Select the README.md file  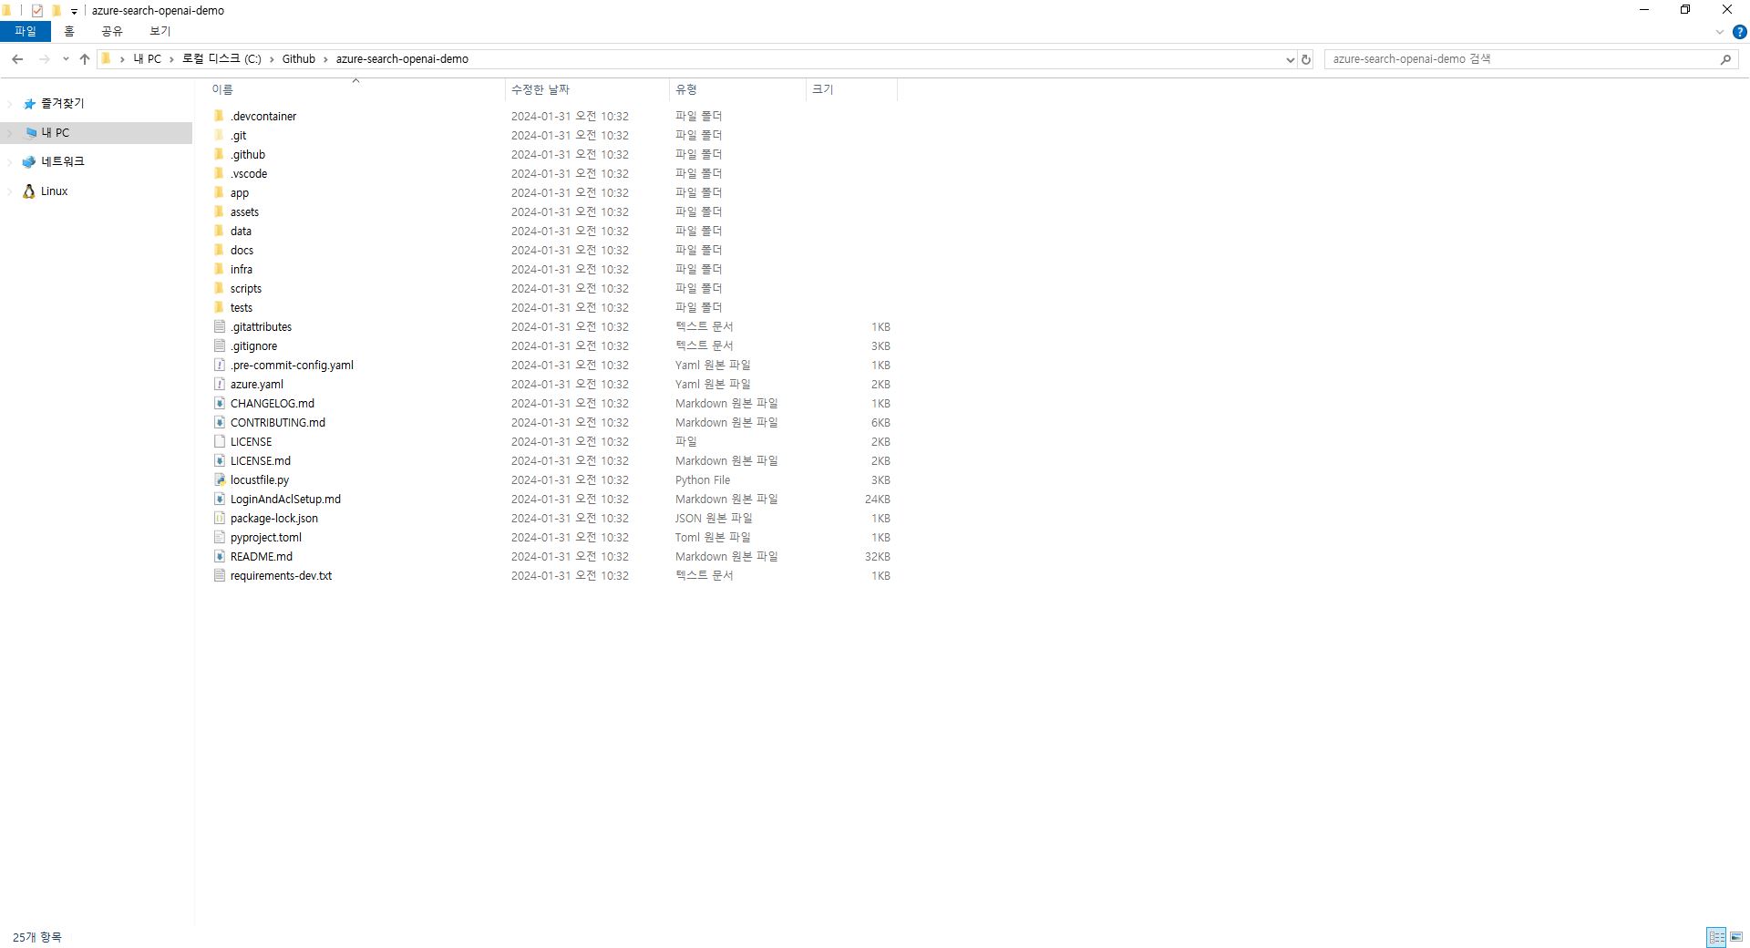pos(261,556)
